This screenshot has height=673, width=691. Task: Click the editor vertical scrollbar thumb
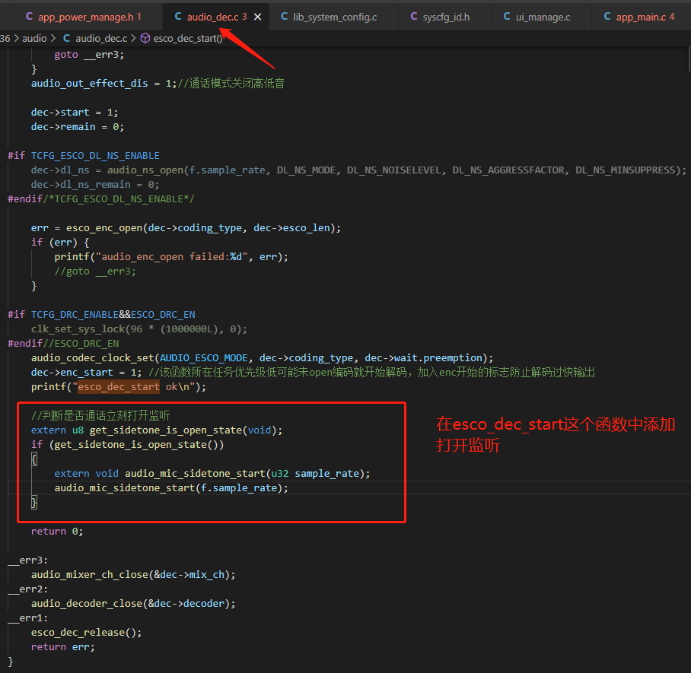(689, 59)
